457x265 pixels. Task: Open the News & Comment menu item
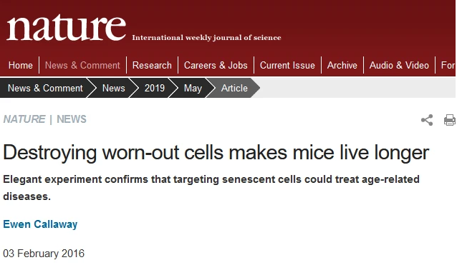tap(82, 66)
